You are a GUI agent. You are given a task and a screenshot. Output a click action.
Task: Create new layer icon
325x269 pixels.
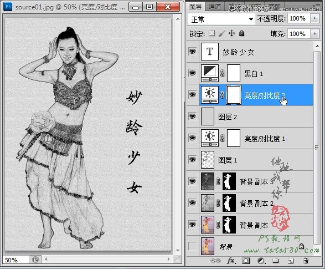291,261
